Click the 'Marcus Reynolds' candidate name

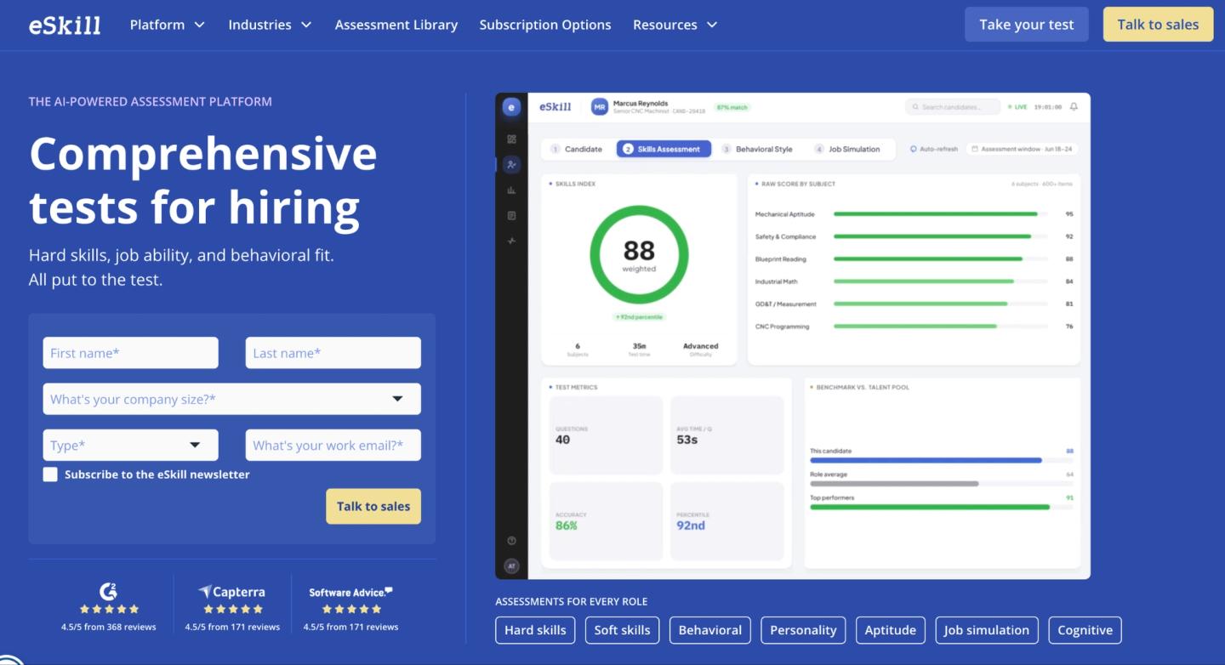[x=641, y=103]
